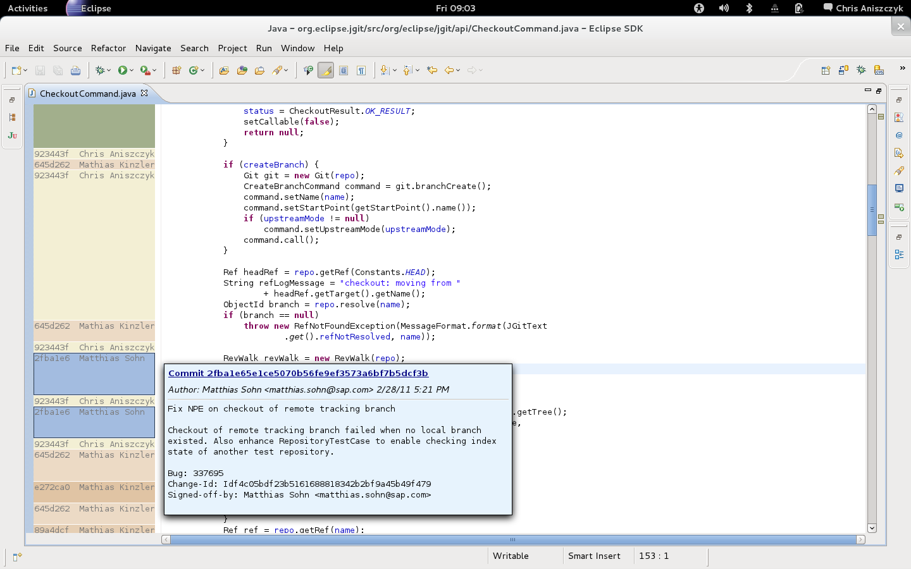Screen dimensions: 911x569
Task: Open the JUnit fast view icon
Action: click(12, 135)
